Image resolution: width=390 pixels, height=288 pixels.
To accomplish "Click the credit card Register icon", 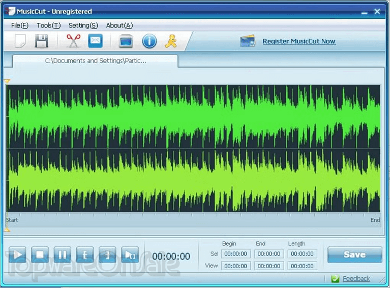I will coord(248,41).
